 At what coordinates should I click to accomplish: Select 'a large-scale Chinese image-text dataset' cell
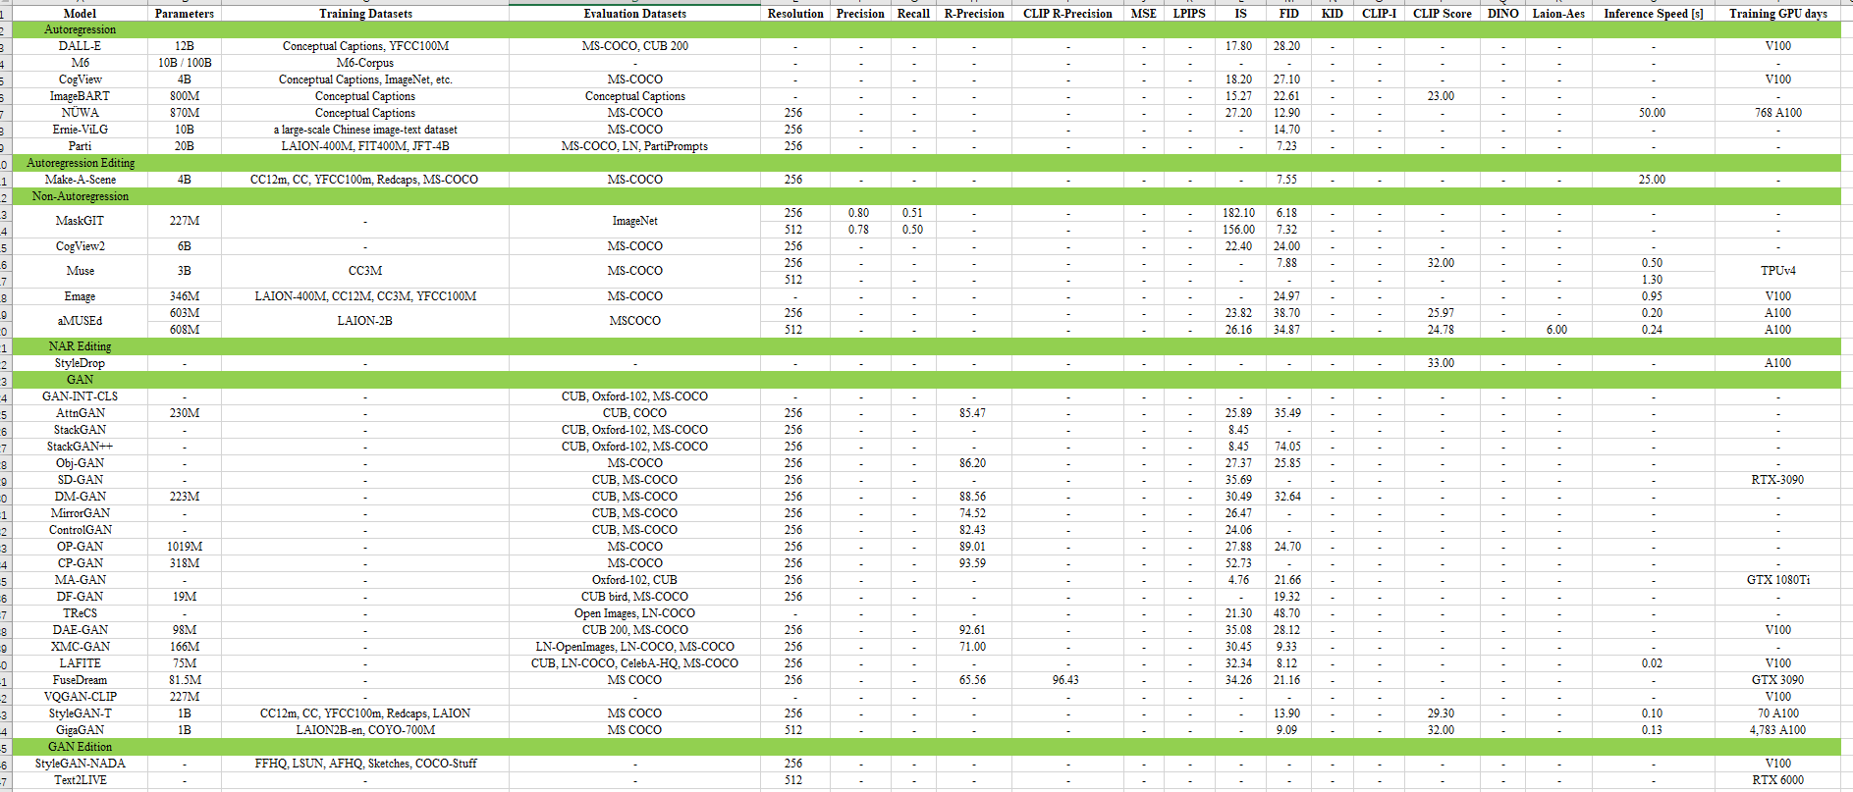pyautogui.click(x=365, y=130)
